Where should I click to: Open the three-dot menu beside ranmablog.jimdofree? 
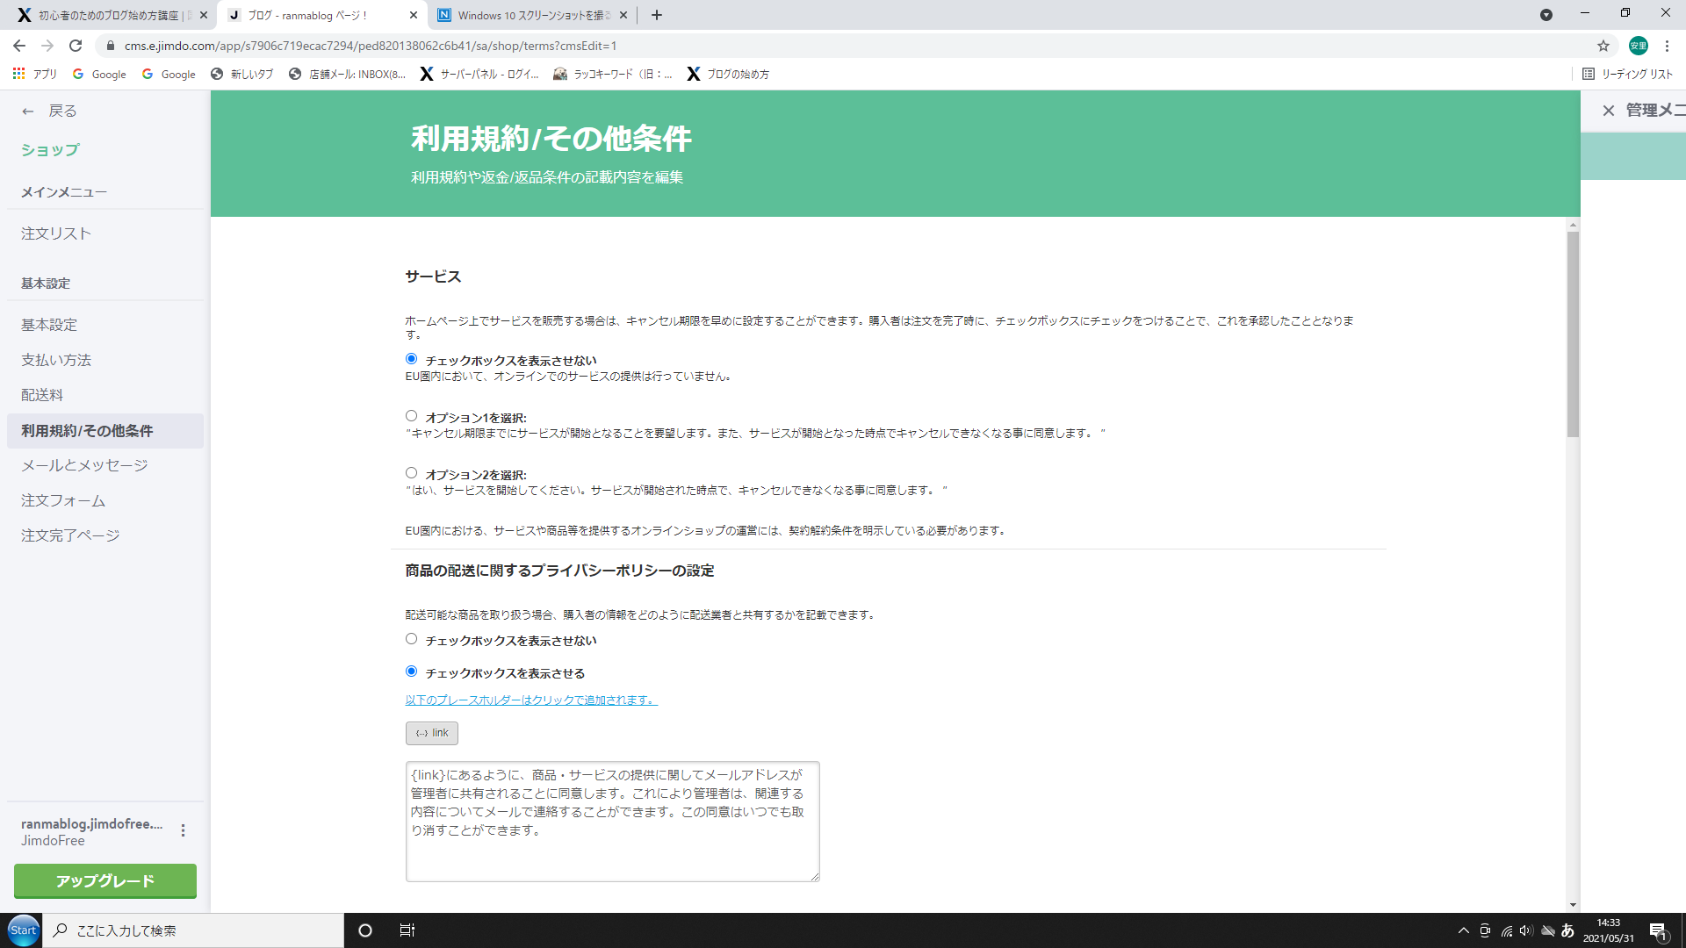tap(183, 830)
